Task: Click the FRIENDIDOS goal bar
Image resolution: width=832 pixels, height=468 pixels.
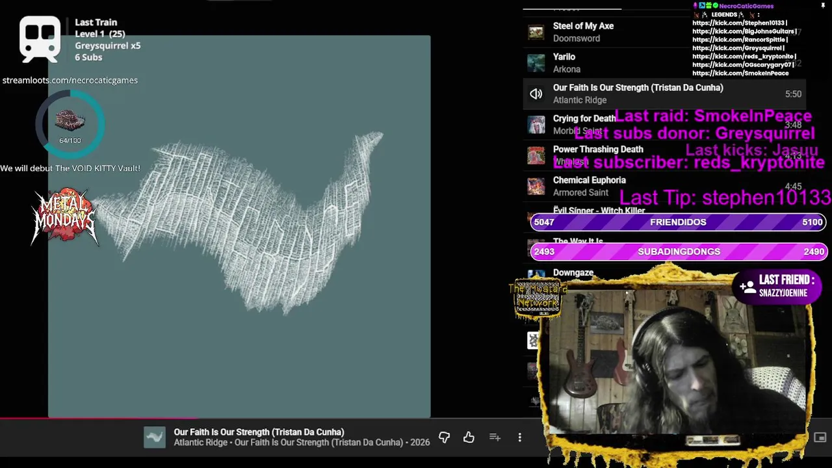Action: click(x=679, y=222)
